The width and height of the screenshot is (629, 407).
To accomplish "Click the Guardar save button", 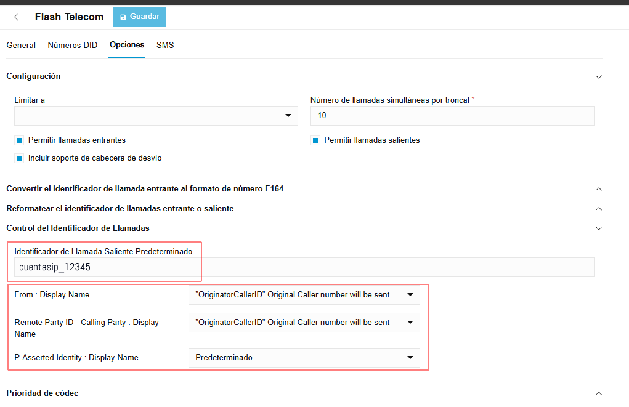I will 139,17.
